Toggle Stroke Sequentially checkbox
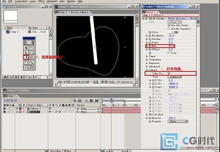This screenshot has height=152, width=220. pyautogui.click(x=169, y=29)
